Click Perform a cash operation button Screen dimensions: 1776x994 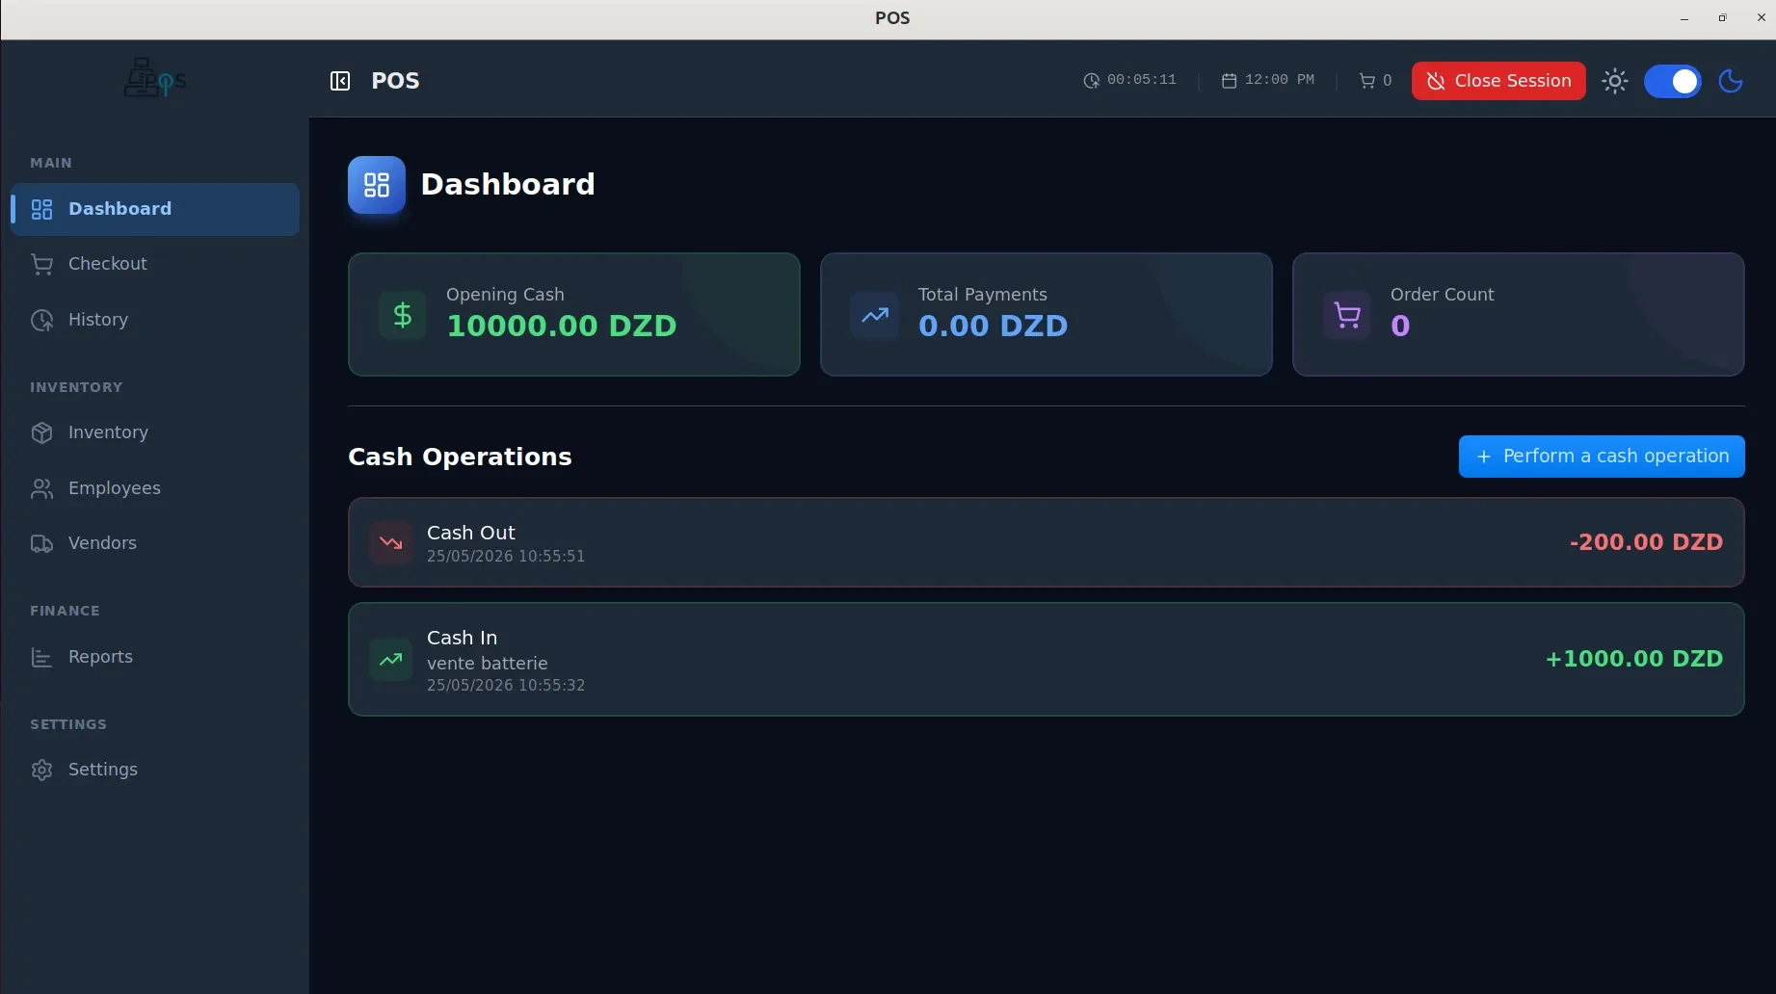pyautogui.click(x=1602, y=457)
